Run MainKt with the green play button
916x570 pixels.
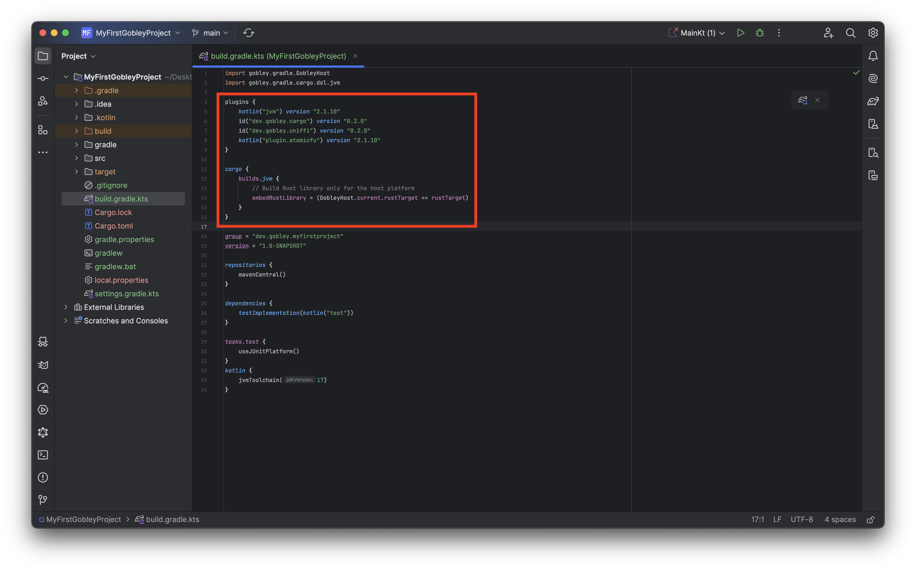tap(740, 33)
